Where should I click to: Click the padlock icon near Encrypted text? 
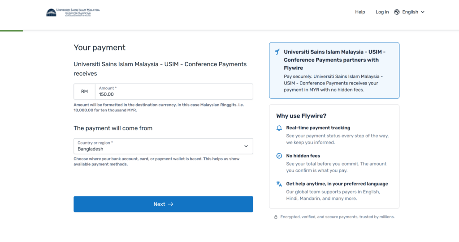(276, 217)
